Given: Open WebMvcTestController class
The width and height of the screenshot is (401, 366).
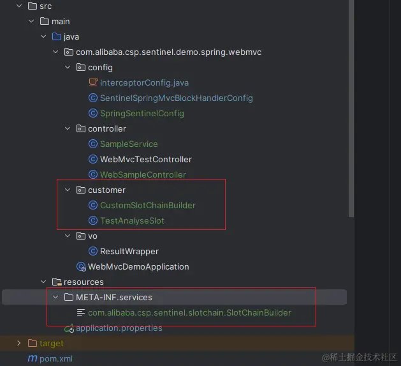Looking at the screenshot, I should coord(146,160).
